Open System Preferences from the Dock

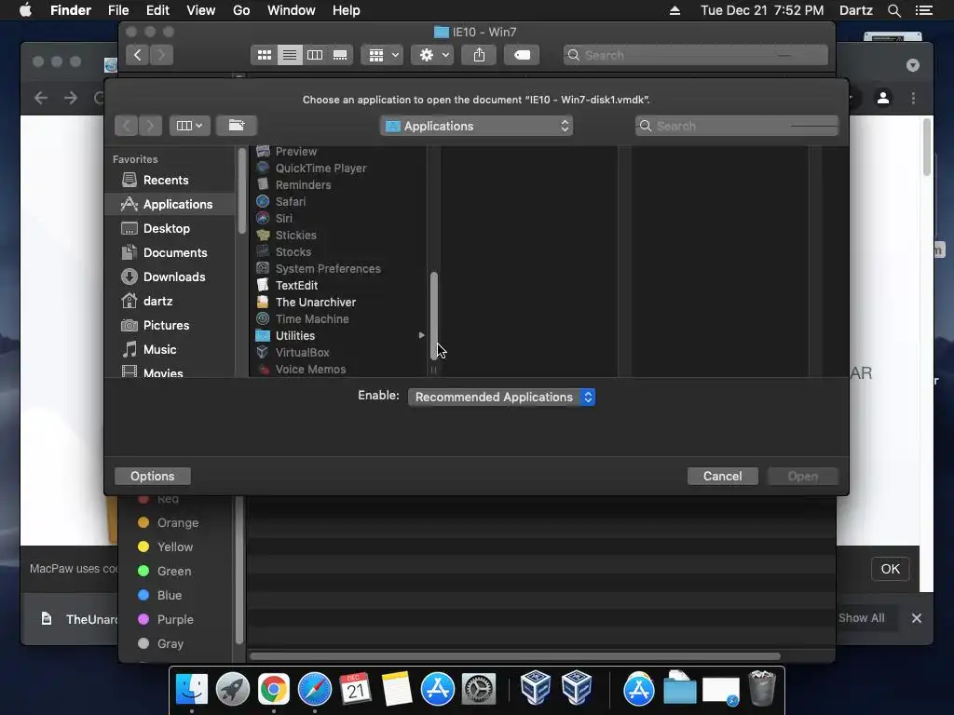[x=479, y=690]
